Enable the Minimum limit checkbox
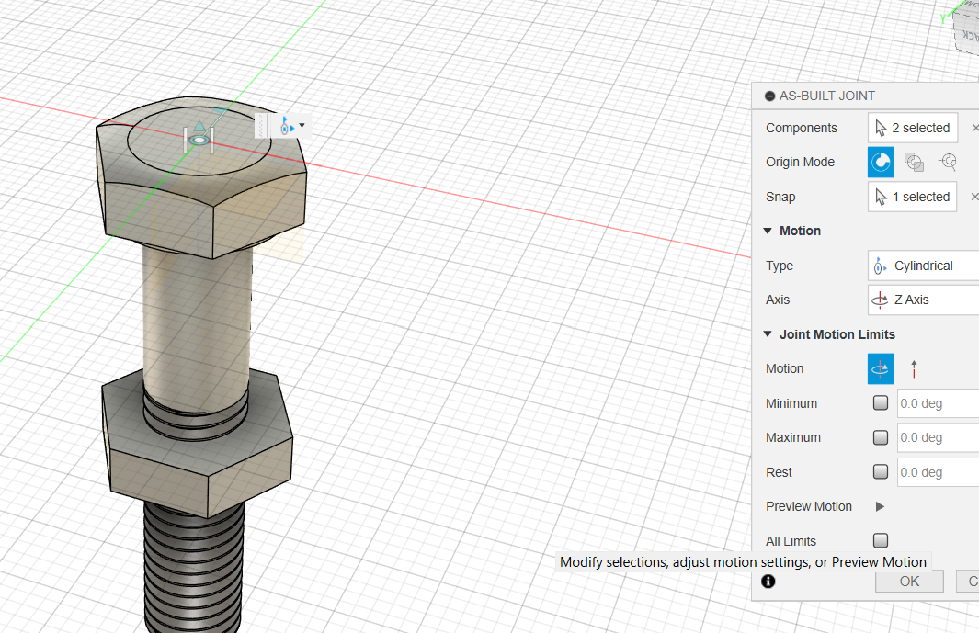This screenshot has width=979, height=633. click(x=881, y=403)
